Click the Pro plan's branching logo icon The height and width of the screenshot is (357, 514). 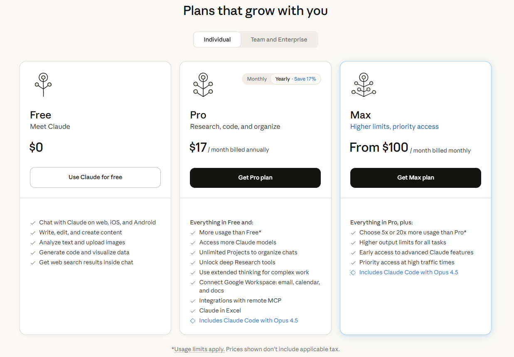[203, 85]
